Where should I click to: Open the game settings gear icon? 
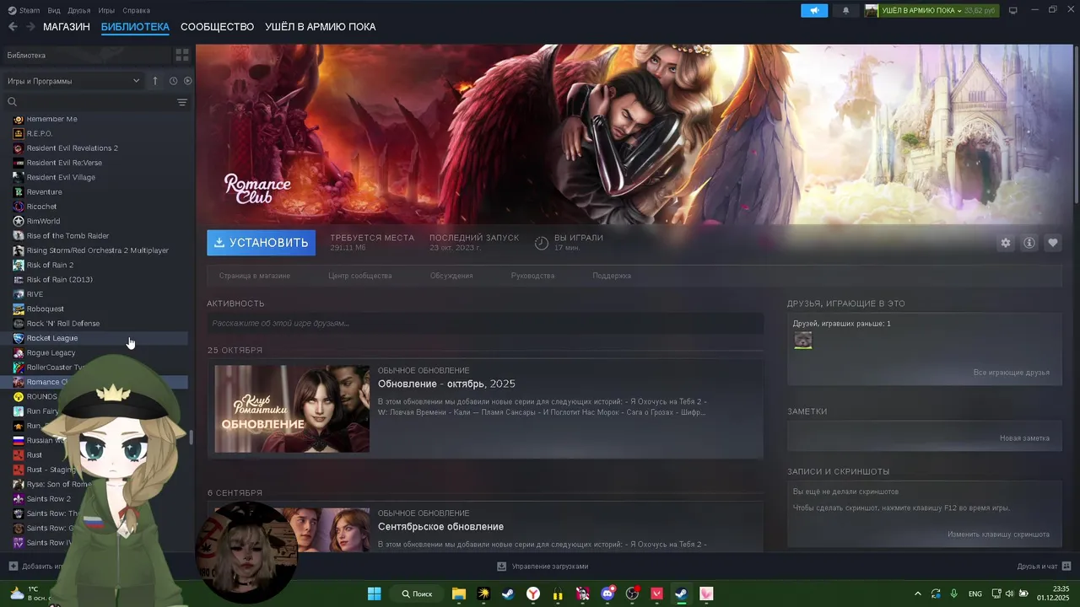[x=1005, y=243]
